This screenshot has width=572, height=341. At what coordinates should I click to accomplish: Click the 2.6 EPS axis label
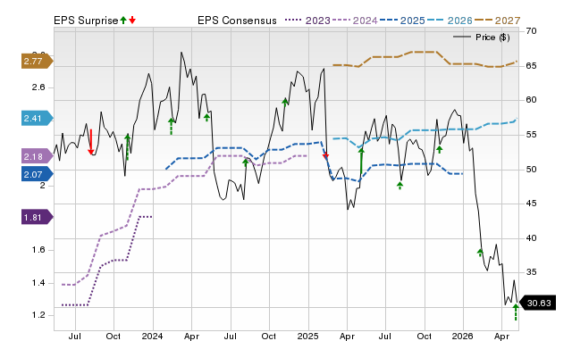pos(38,87)
